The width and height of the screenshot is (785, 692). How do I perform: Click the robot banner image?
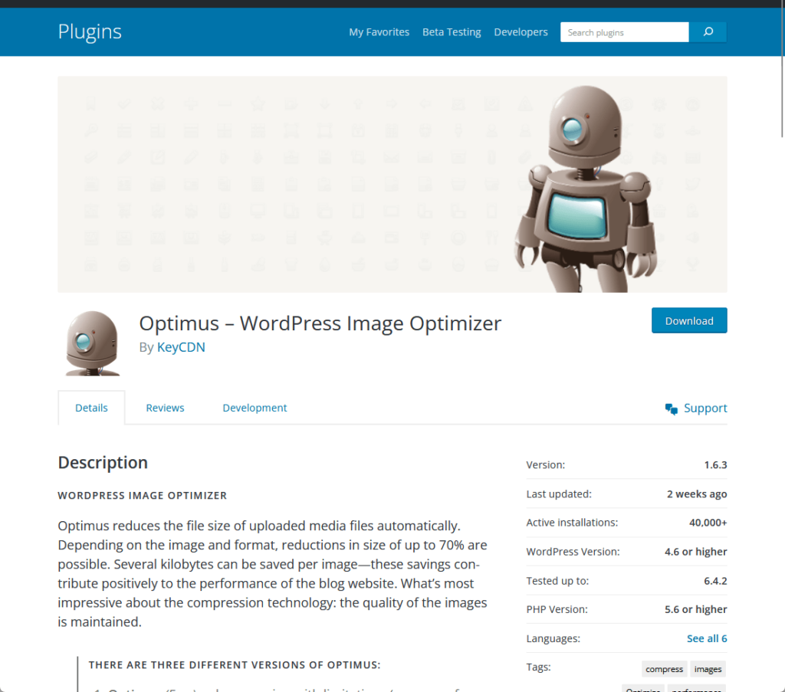(392, 184)
